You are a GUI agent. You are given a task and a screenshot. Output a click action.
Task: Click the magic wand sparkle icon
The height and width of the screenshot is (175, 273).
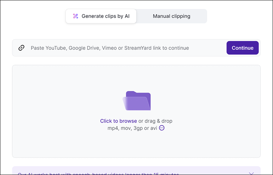pyautogui.click(x=75, y=16)
